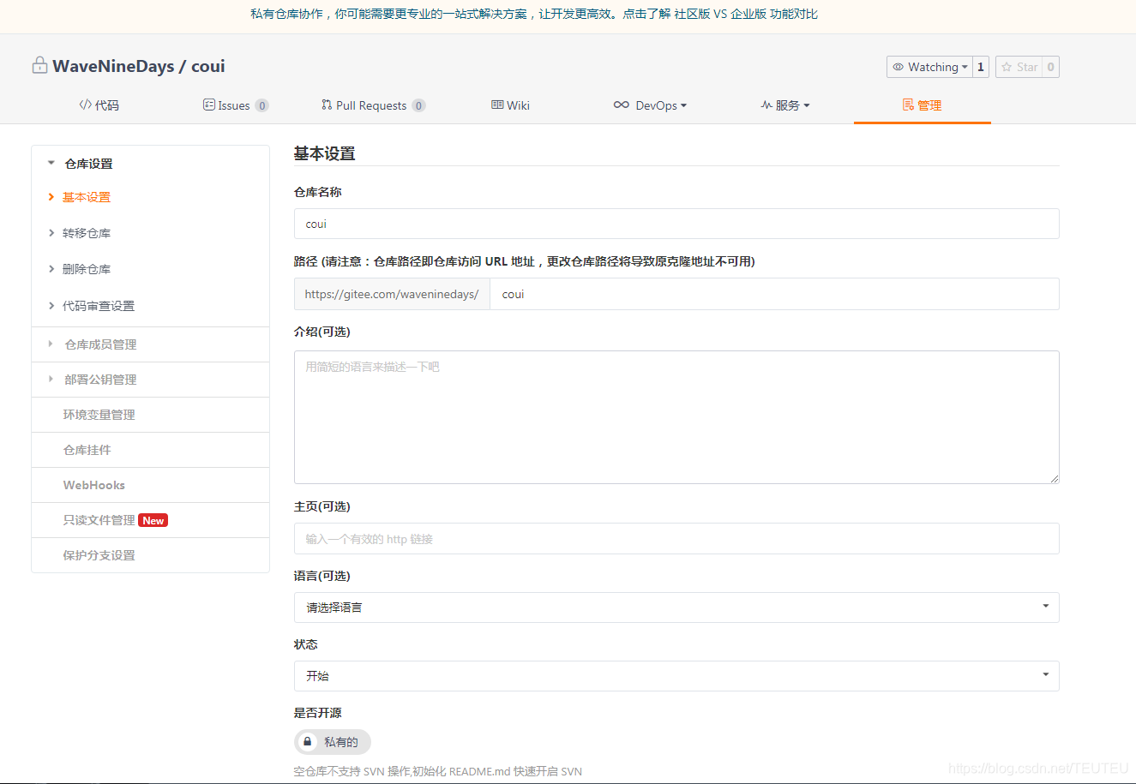Open 环境变量管理 in sidebar
This screenshot has width=1136, height=784.
[150, 415]
